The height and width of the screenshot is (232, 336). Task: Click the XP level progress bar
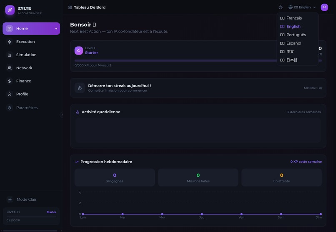pos(198,60)
